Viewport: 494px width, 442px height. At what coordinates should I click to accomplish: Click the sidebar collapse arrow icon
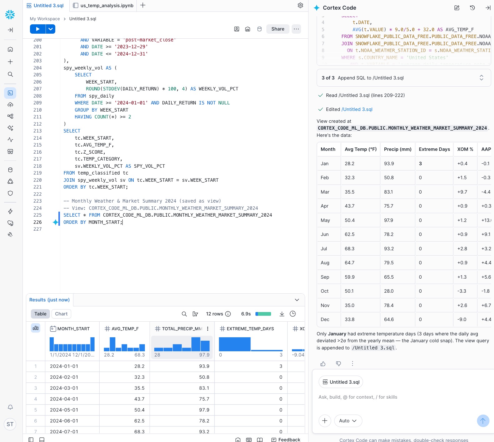(10, 30)
